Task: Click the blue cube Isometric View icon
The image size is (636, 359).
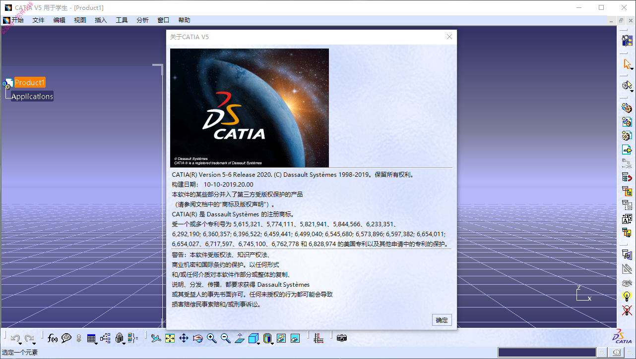Action: tap(253, 338)
